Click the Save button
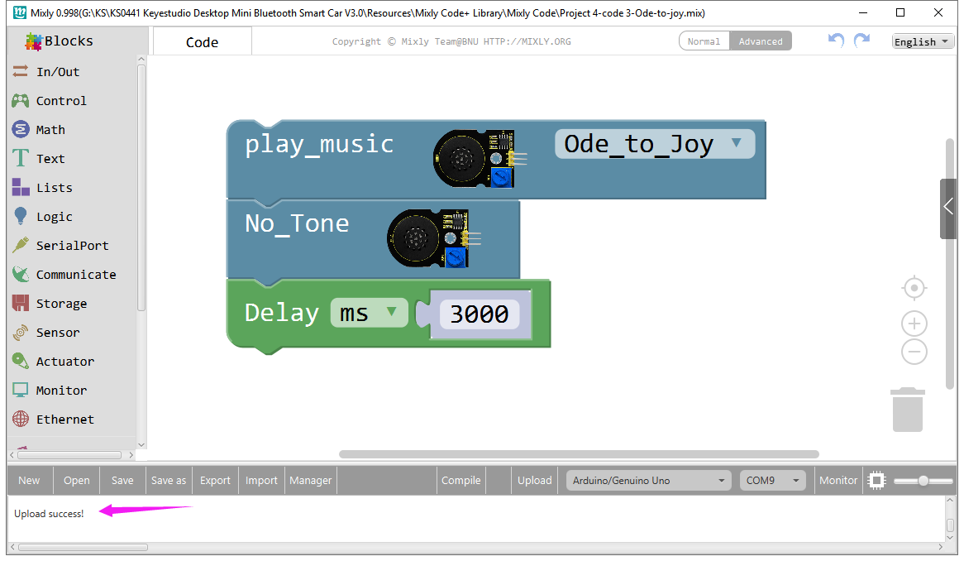The image size is (964, 561). 122,481
